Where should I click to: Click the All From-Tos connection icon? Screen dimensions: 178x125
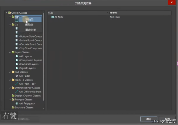(17, 84)
